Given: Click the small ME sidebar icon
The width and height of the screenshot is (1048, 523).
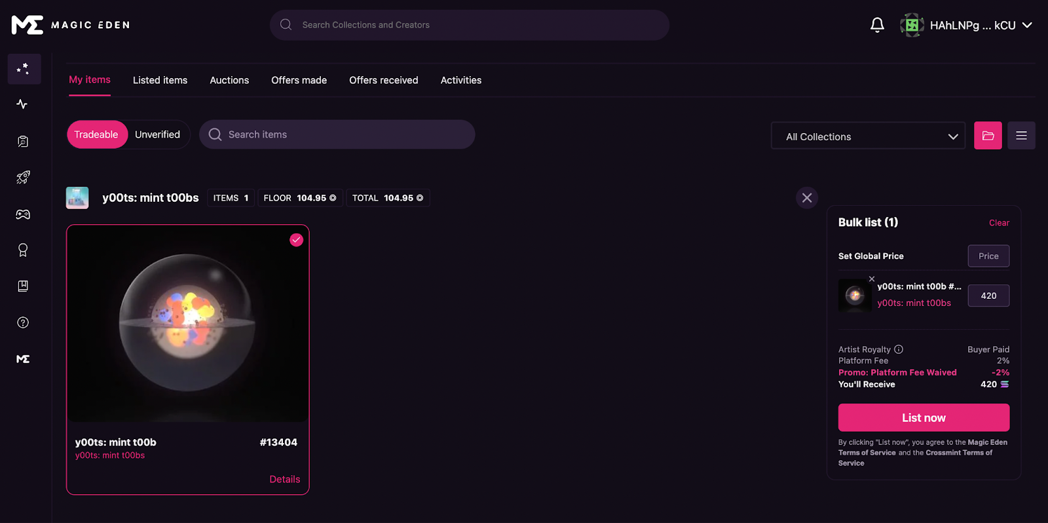Looking at the screenshot, I should [23, 359].
